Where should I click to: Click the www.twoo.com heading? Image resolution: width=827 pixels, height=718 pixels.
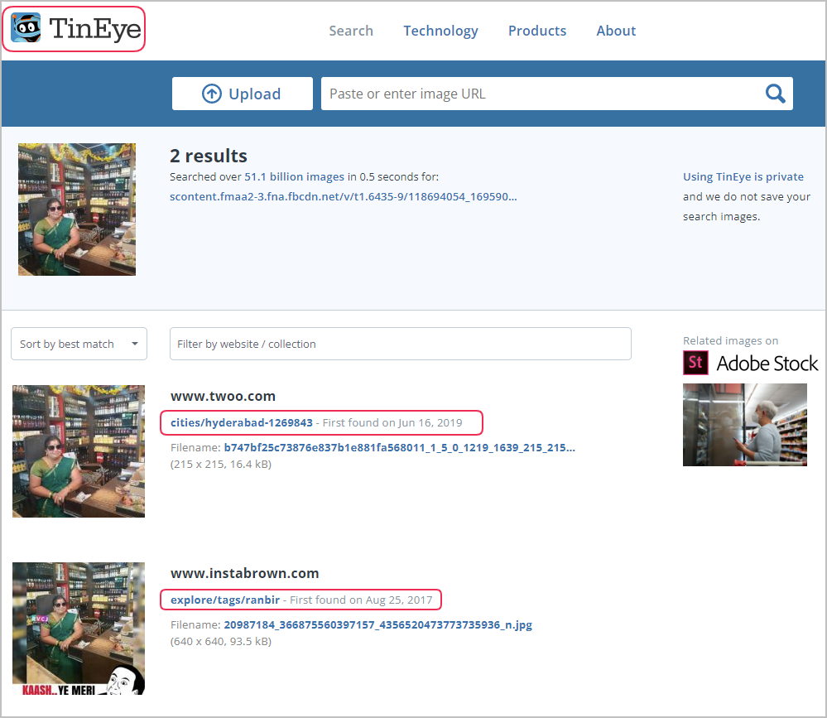223,396
